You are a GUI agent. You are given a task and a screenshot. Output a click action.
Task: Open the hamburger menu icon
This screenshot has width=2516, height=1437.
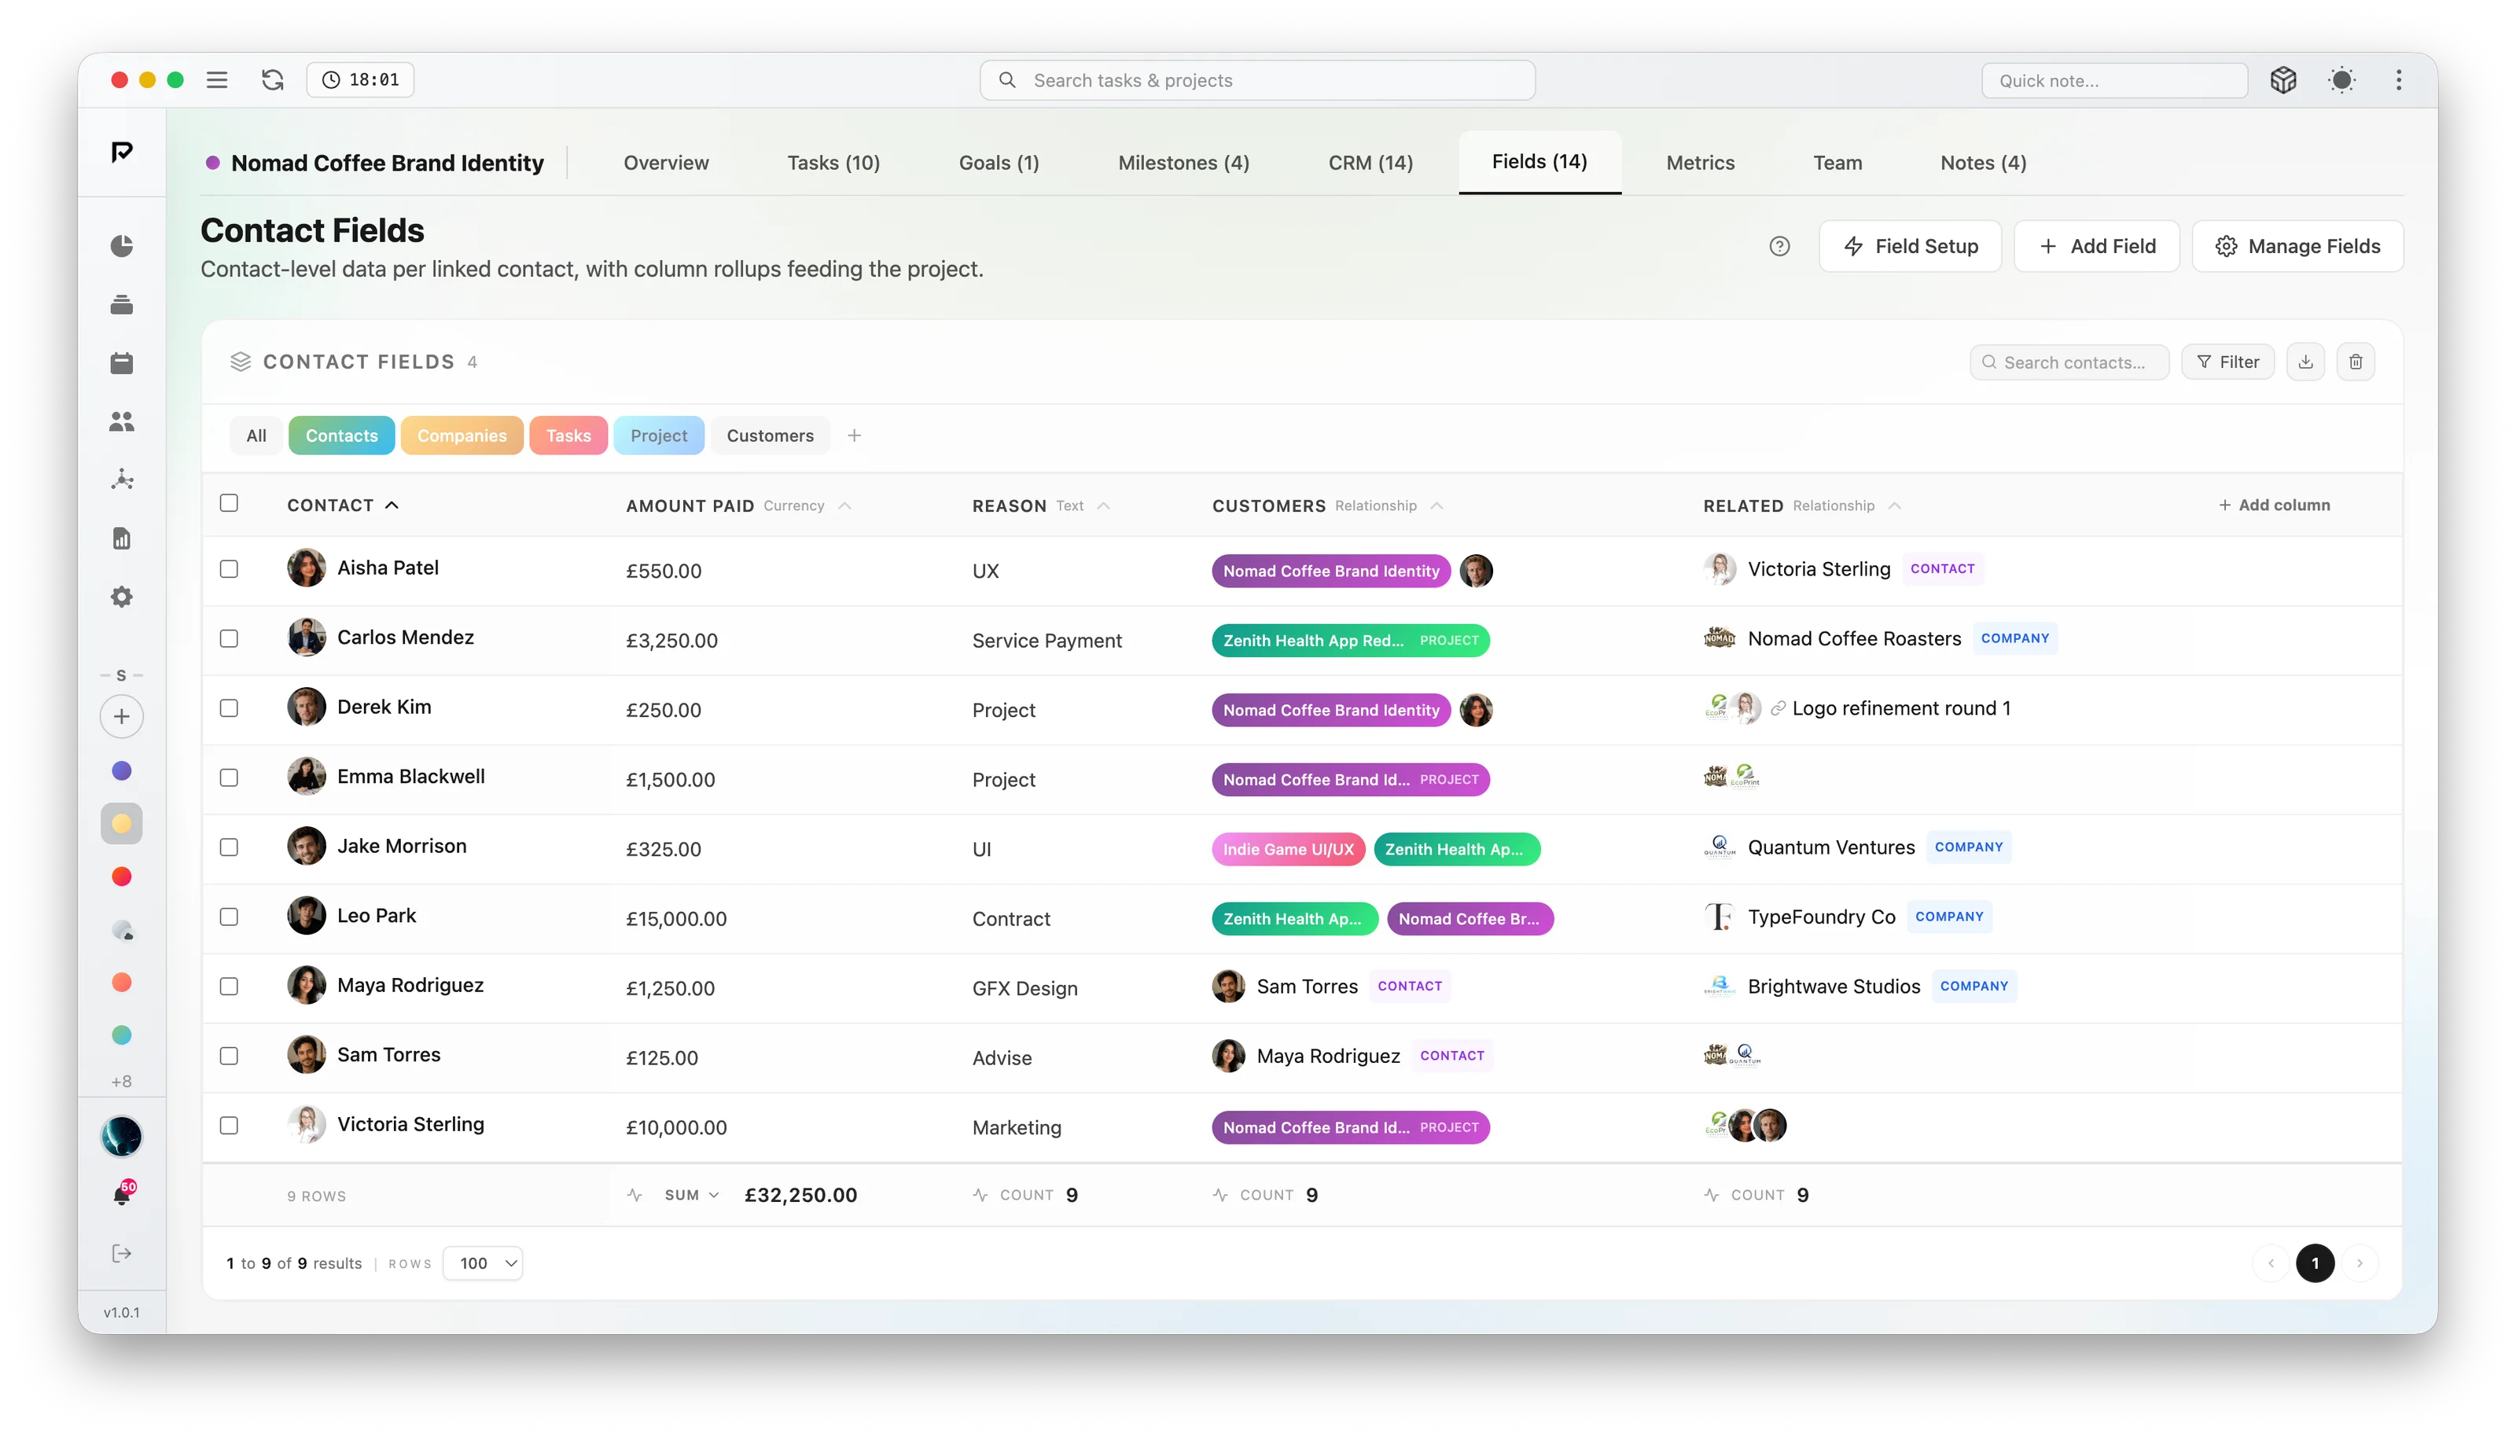point(217,80)
